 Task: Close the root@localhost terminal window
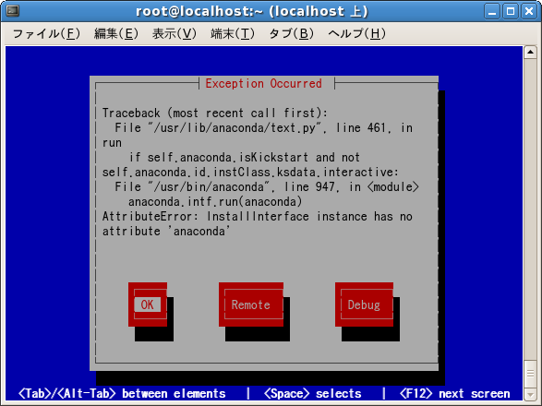(x=529, y=11)
